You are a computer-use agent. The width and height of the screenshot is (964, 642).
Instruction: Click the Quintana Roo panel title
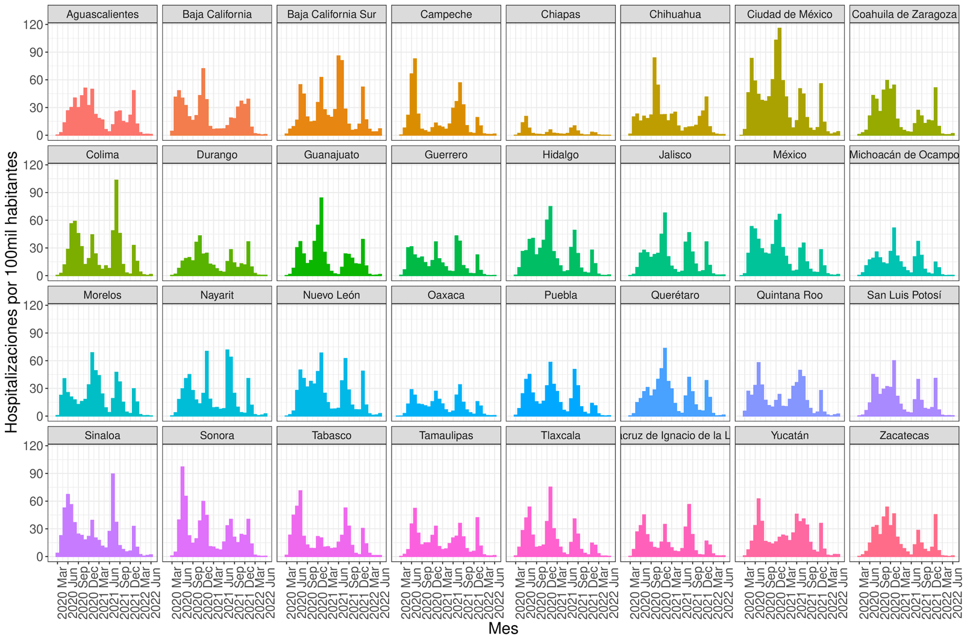coord(789,295)
